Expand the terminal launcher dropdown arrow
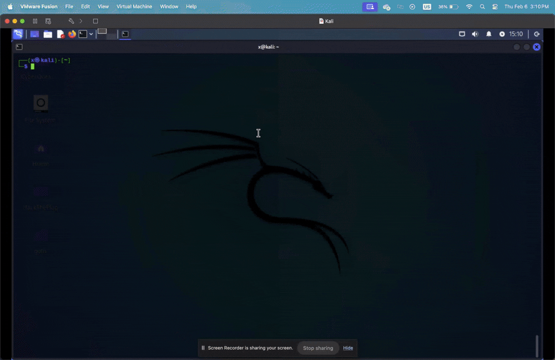 coord(91,34)
